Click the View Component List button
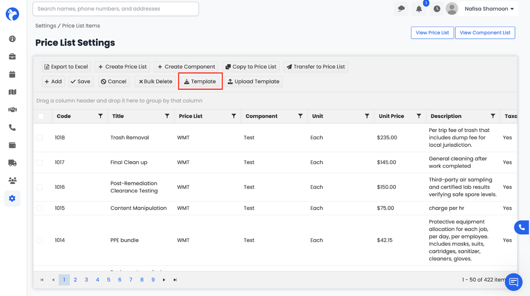The height and width of the screenshot is (296, 530). (x=485, y=32)
